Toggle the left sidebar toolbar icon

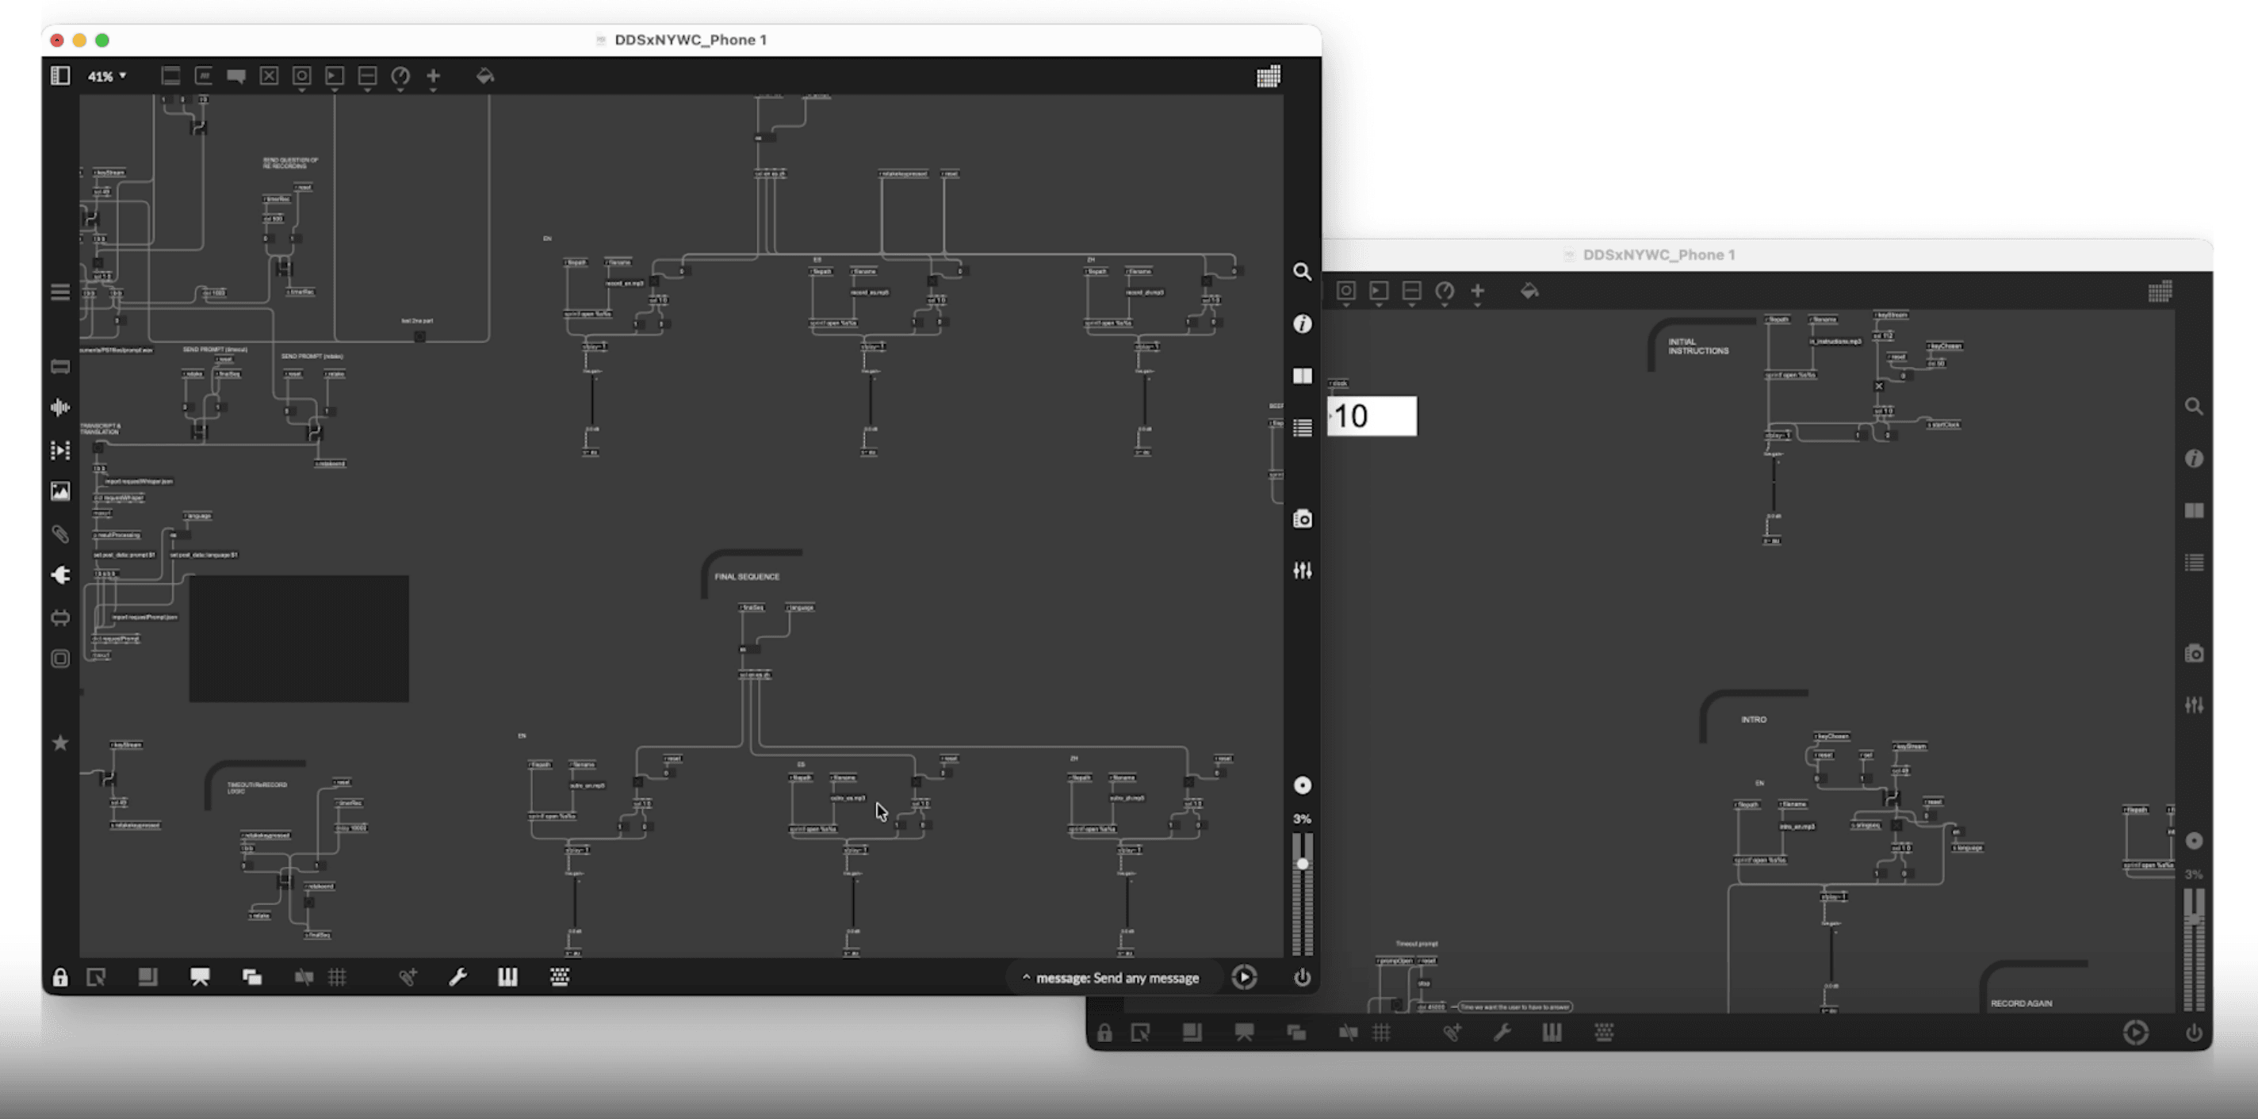point(60,76)
